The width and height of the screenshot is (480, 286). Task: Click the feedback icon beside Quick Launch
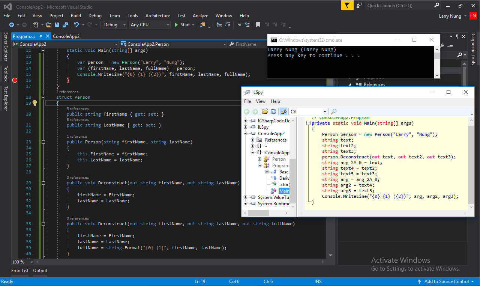point(359,5)
